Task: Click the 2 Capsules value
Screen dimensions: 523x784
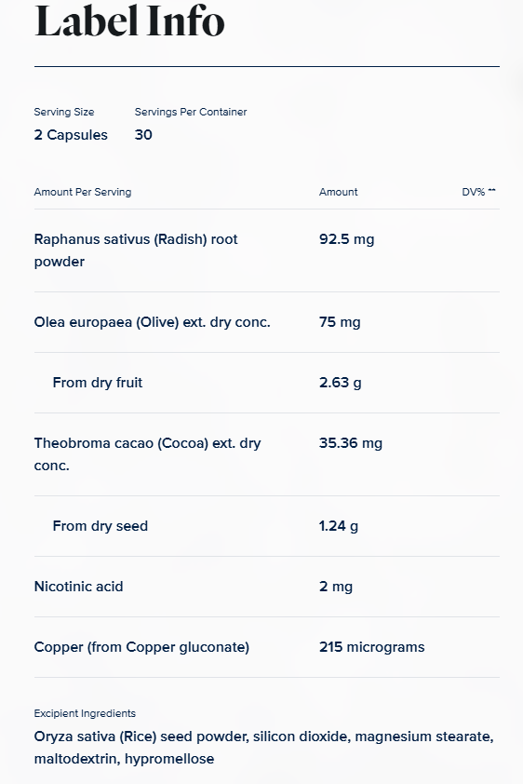Action: [71, 135]
